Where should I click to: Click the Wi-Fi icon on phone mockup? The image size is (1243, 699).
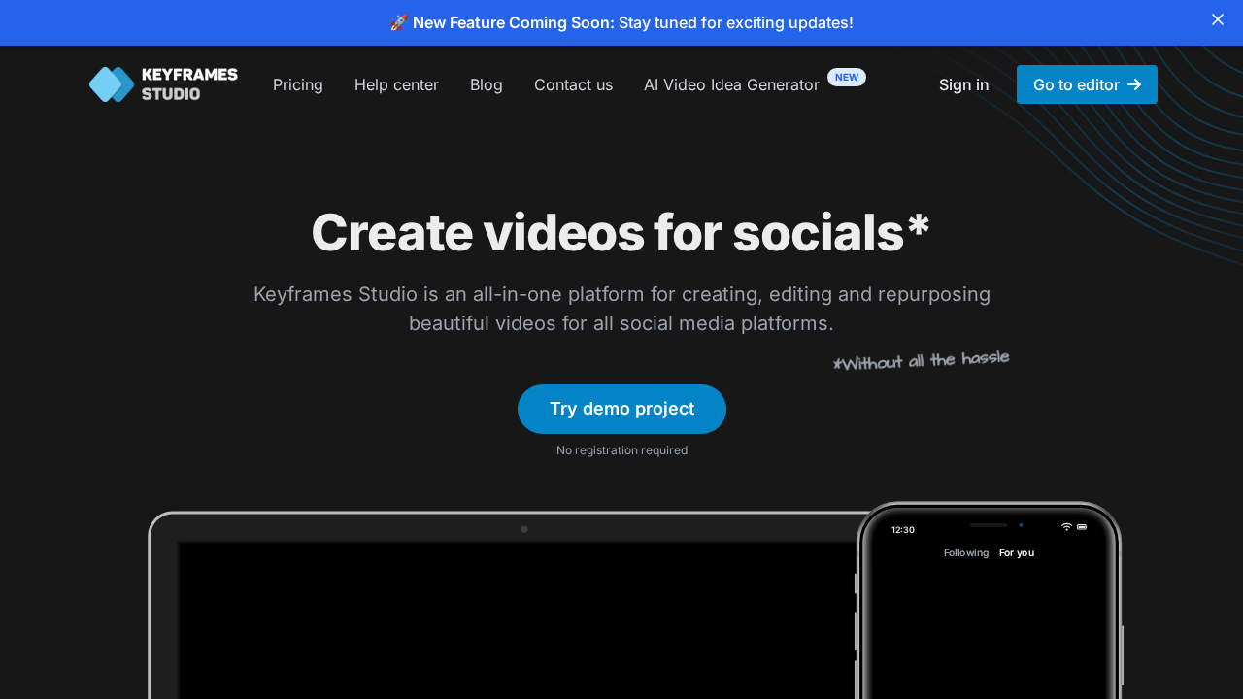[1066, 526]
